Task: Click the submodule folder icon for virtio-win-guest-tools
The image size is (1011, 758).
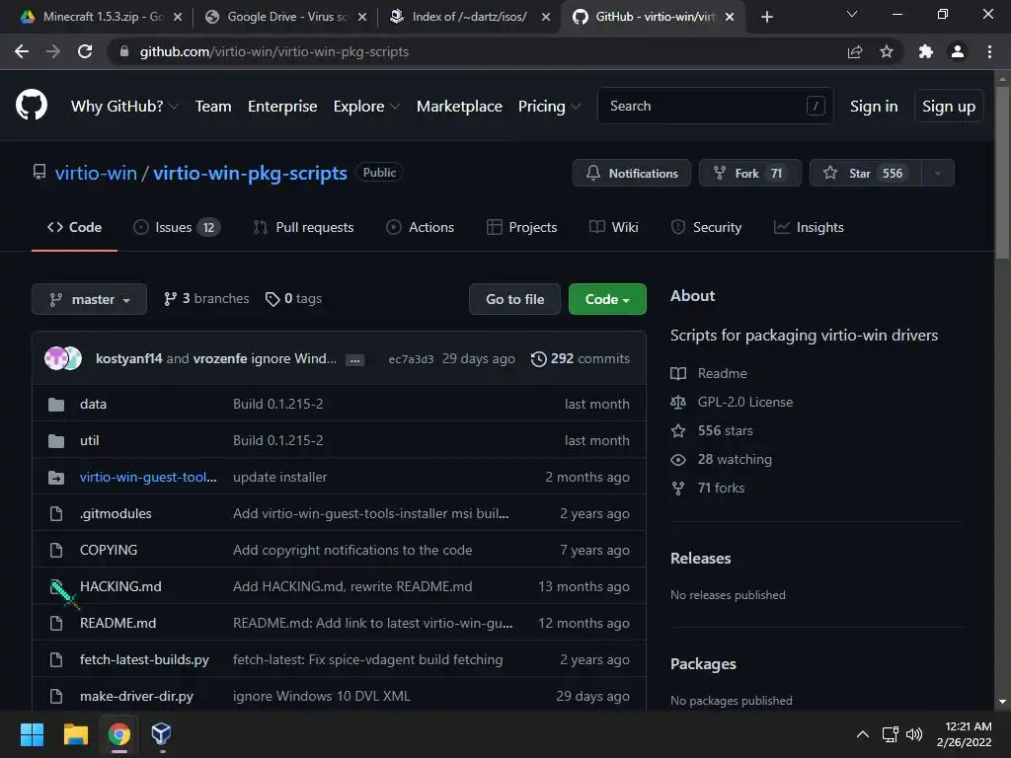Action: tap(56, 478)
